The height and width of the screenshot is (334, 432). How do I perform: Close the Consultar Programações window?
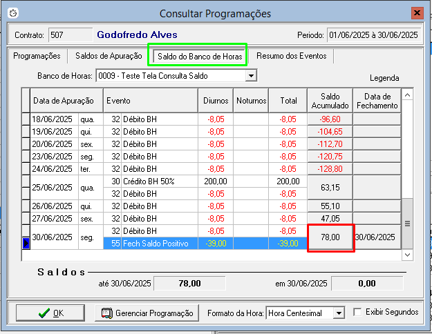[417, 13]
